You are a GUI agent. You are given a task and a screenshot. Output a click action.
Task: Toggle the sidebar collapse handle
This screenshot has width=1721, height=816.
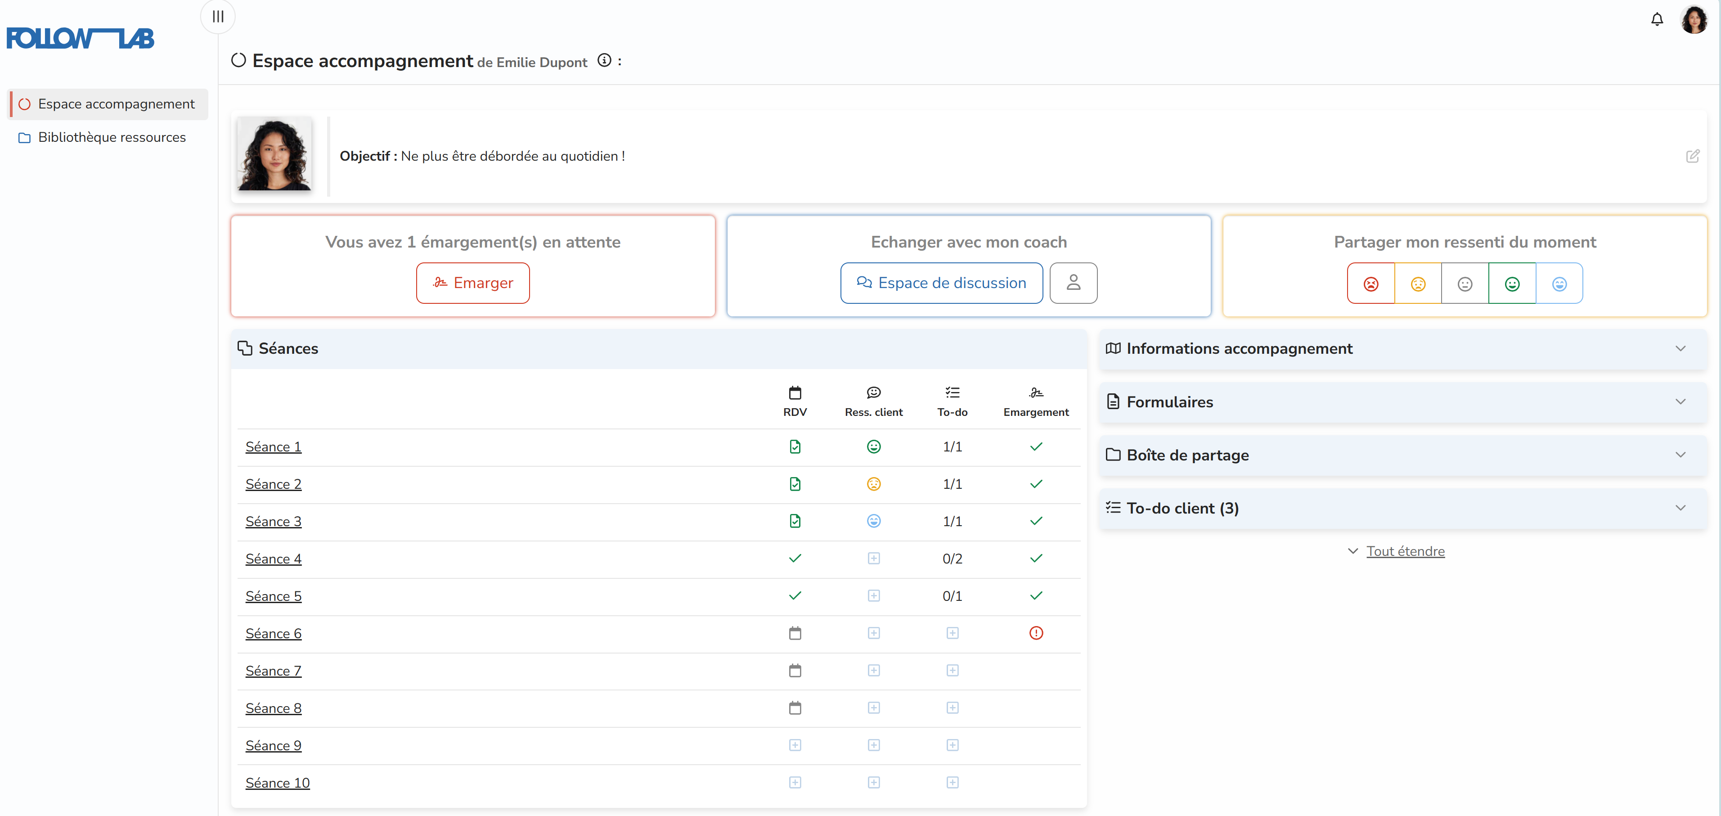coord(218,17)
